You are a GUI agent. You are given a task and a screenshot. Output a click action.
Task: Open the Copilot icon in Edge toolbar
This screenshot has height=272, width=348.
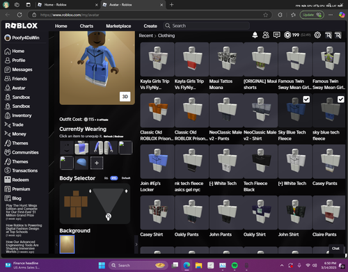(x=342, y=15)
